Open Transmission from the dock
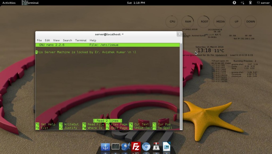This screenshot has height=154, width=272. [156, 147]
